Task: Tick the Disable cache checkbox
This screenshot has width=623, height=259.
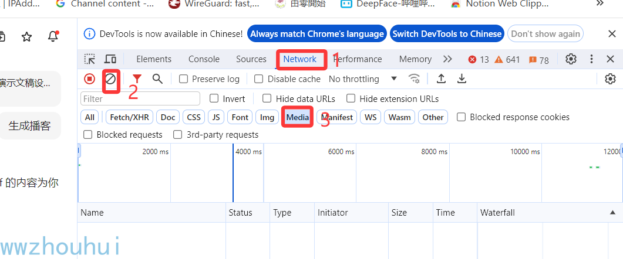Action: (x=259, y=79)
